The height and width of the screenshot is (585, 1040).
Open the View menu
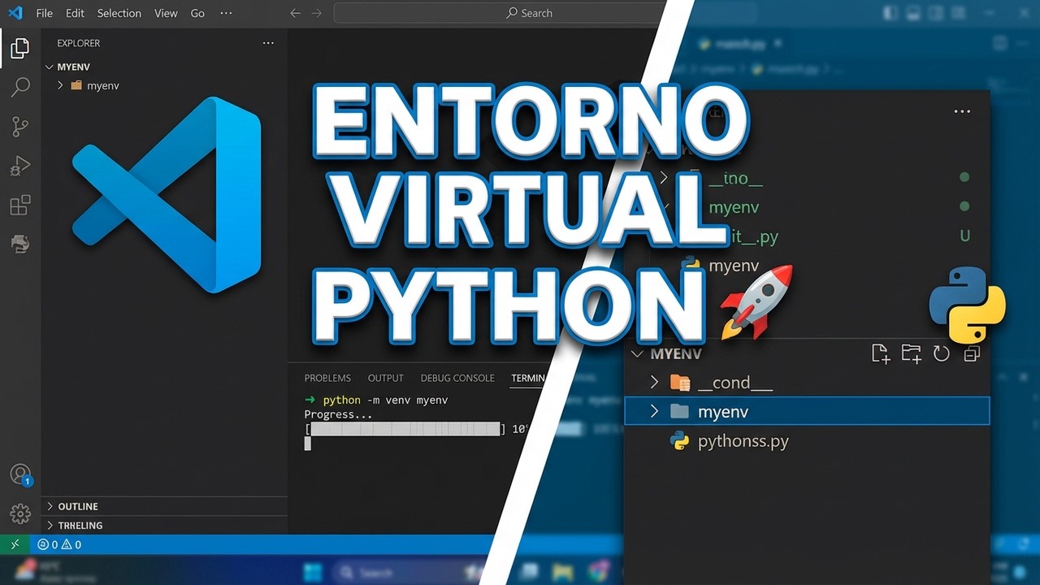pyautogui.click(x=166, y=13)
